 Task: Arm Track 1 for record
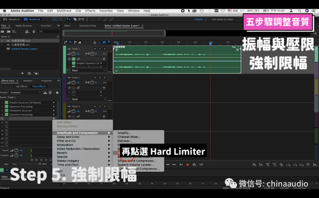click(105, 49)
